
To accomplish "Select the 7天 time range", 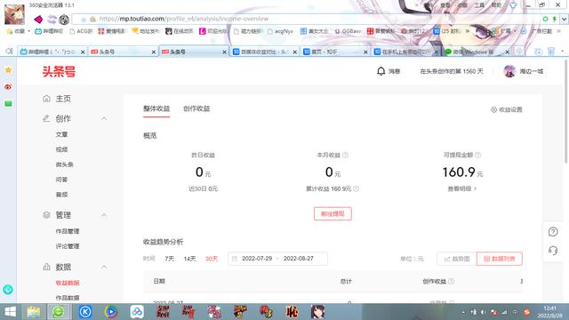I will [170, 259].
